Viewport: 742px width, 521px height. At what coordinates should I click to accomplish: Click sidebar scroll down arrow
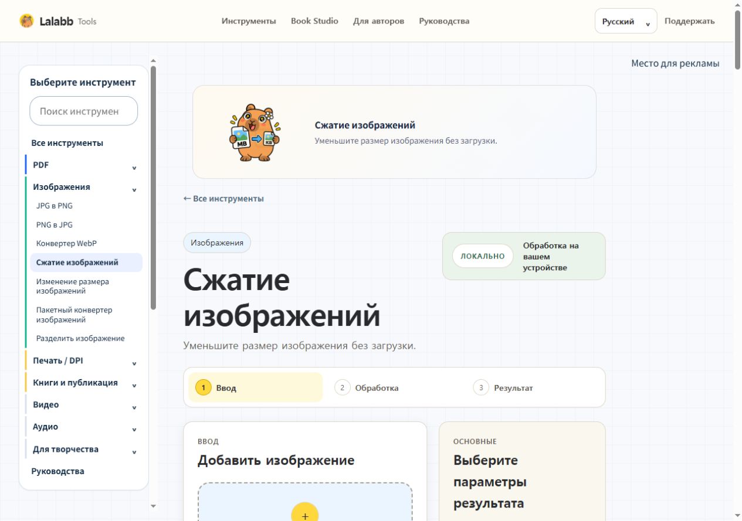[x=154, y=506]
